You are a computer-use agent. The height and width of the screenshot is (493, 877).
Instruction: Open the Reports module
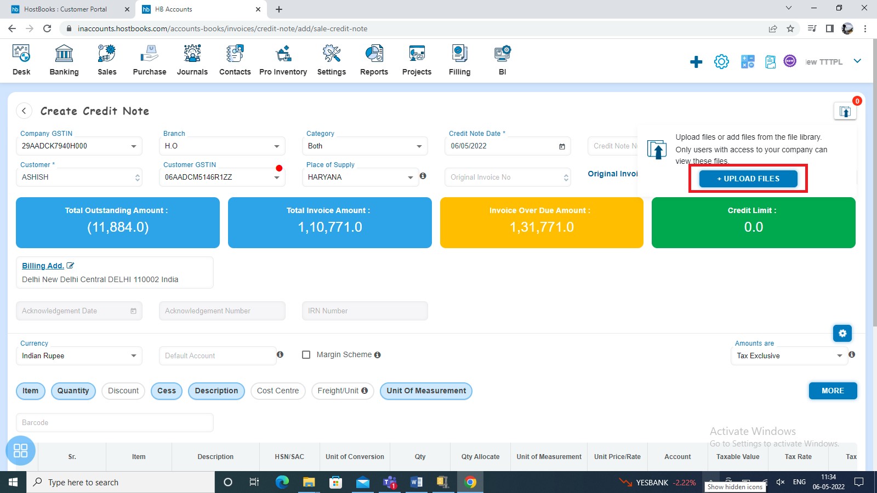(374, 60)
